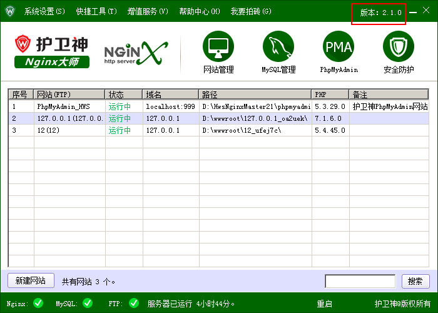438x313 pixels.
Task: Click the MySQL status green checkmark
Action: point(88,304)
